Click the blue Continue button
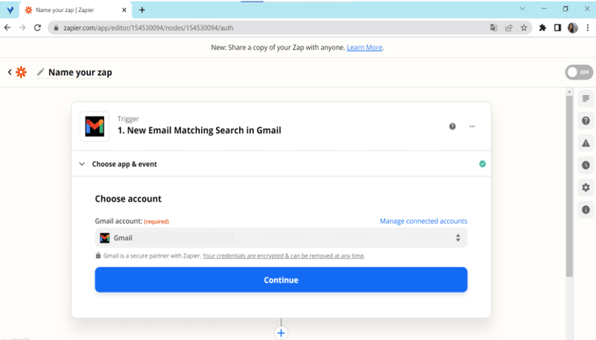This screenshot has width=596, height=340. (x=281, y=280)
